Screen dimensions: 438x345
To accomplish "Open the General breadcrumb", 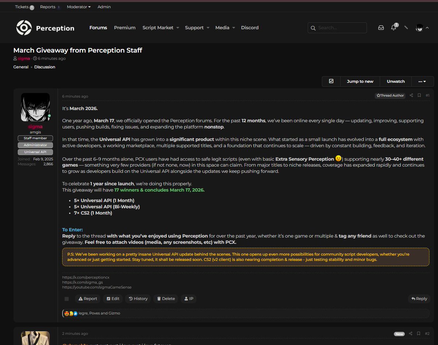I will 21,67.
